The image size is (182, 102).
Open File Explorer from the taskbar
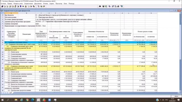[x=16, y=100]
